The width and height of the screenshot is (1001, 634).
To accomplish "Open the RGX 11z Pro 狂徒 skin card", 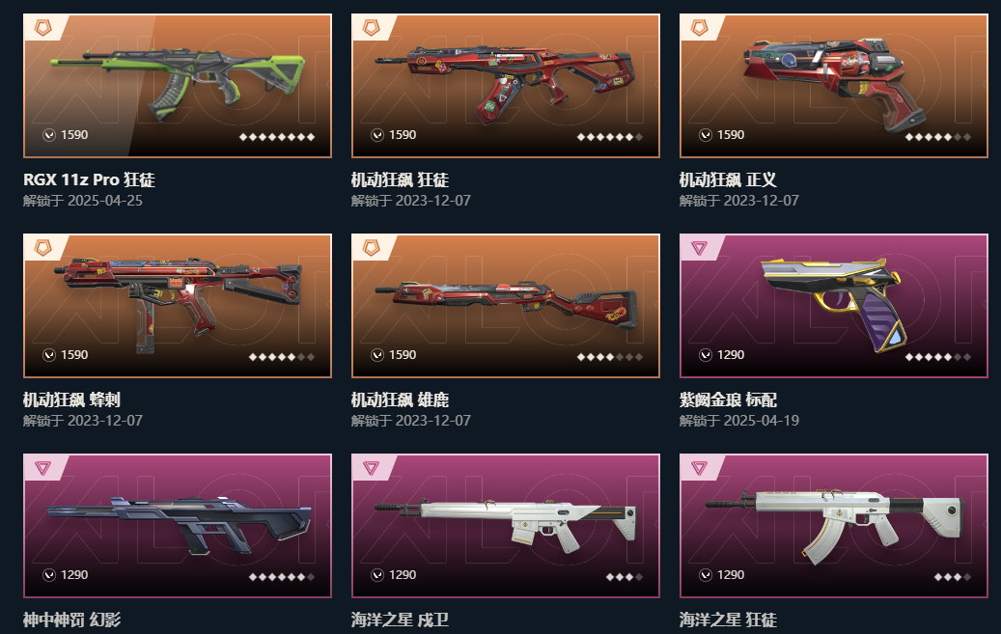I will [178, 86].
